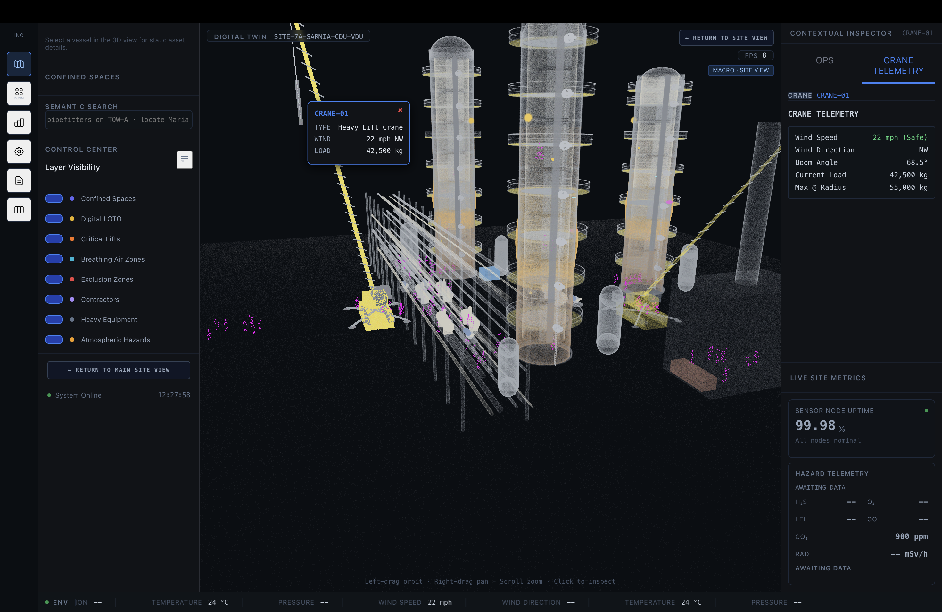Screen dimensions: 942x612
Task: Click the Macro Site View badge
Action: (x=740, y=70)
